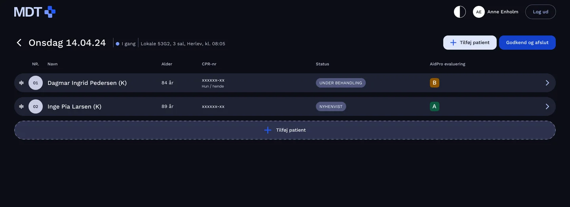The height and width of the screenshot is (207, 570).
Task: Expand Dagmar Ingrid Pedersen's row chevron
Action: [547, 83]
